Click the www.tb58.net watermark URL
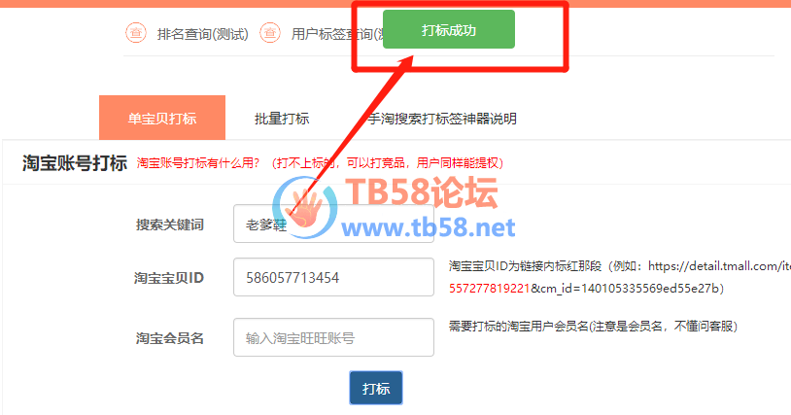 click(429, 227)
